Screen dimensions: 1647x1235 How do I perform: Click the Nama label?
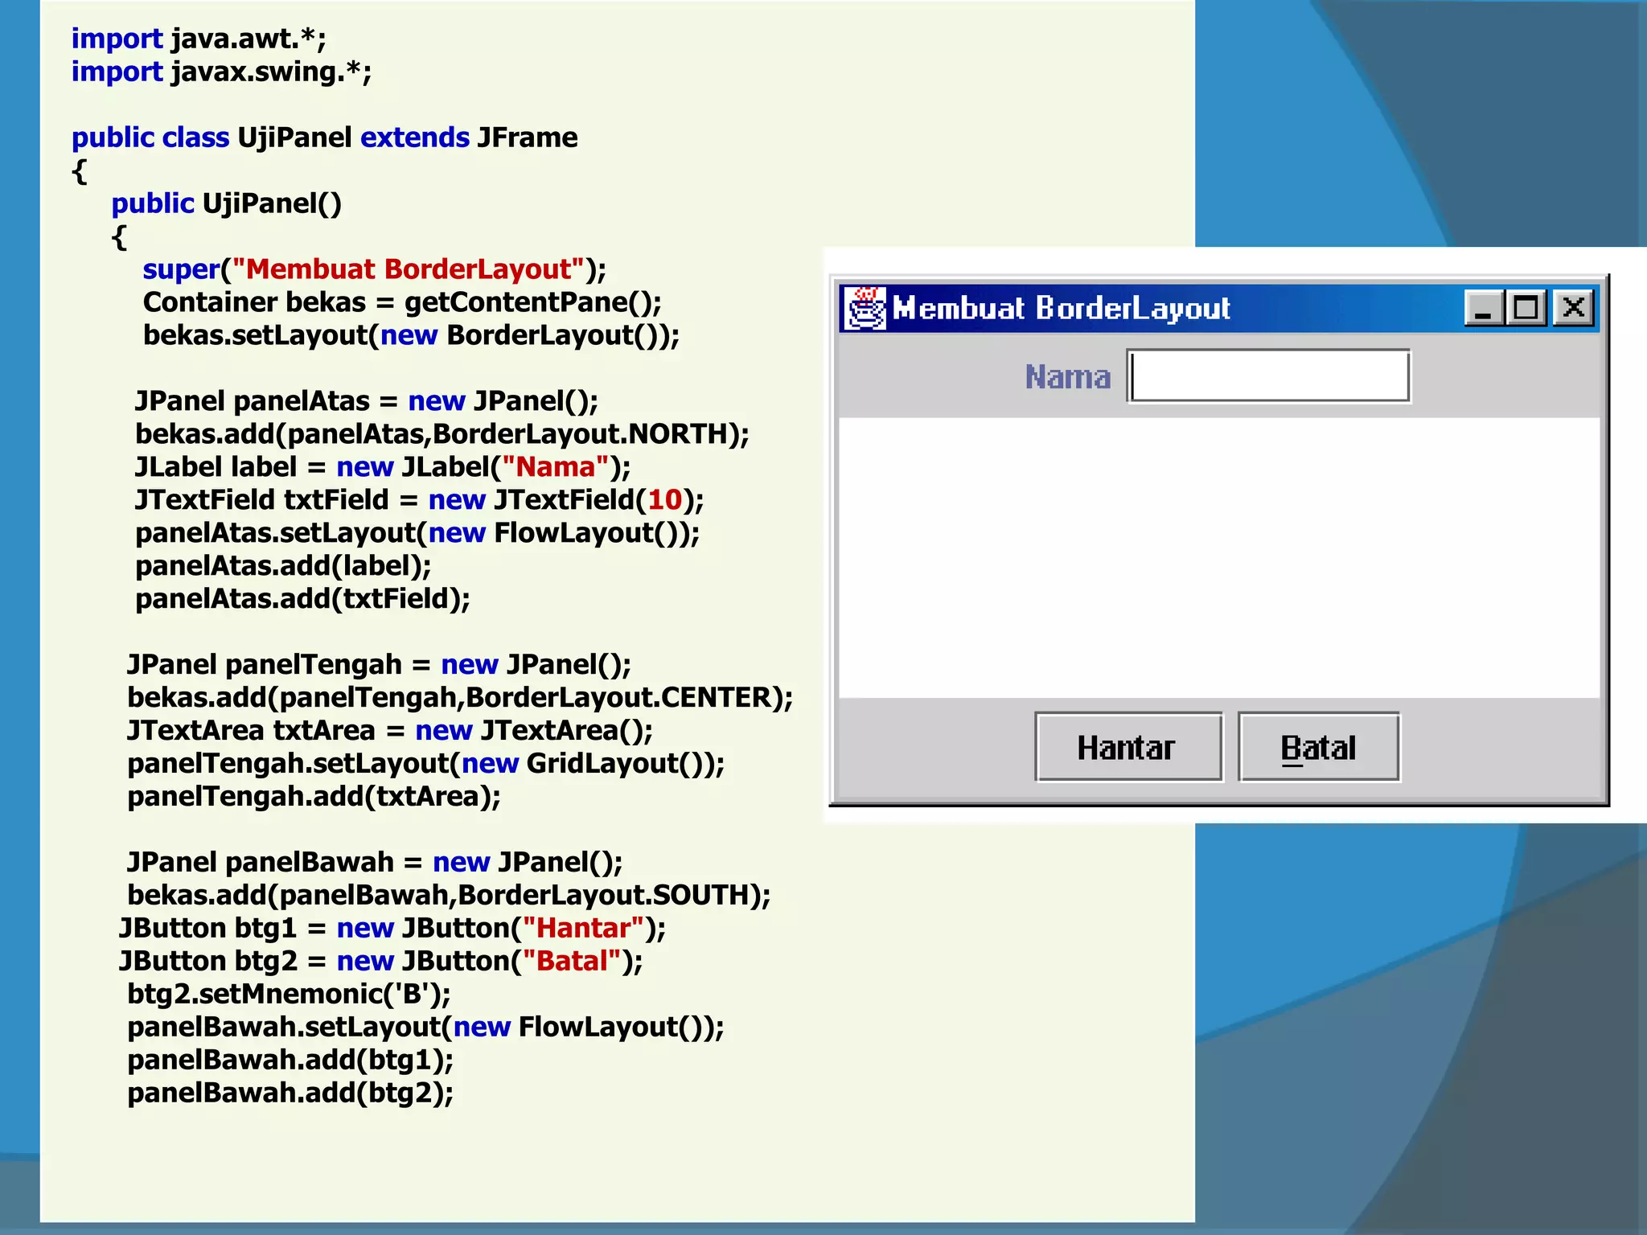pos(1067,376)
